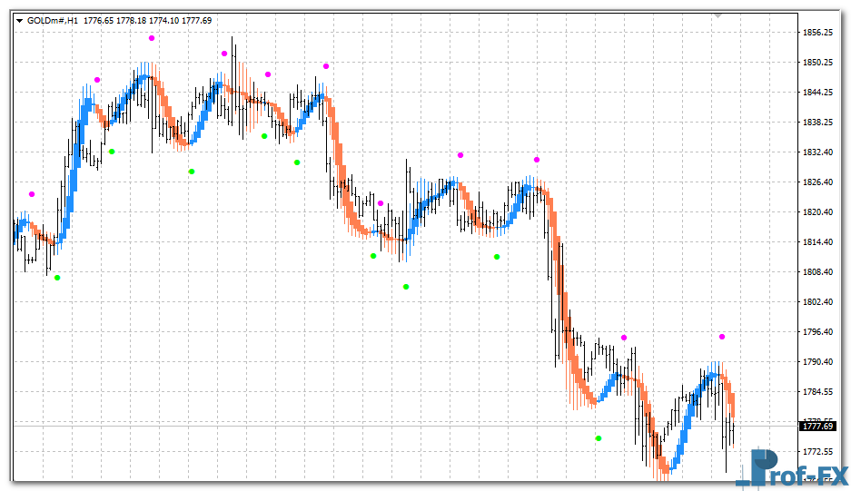Select the rightmost magenta signal dot

722,337
